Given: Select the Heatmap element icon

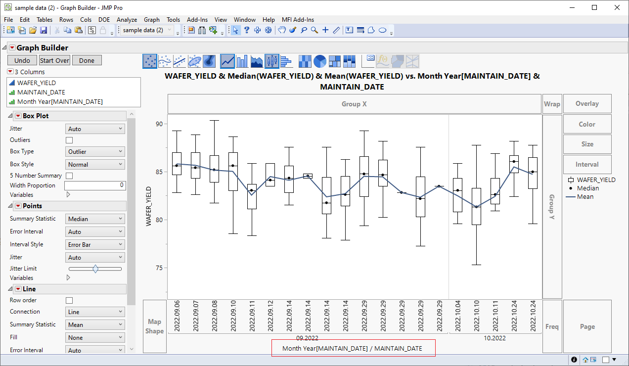Looking at the screenshot, I should (x=305, y=60).
